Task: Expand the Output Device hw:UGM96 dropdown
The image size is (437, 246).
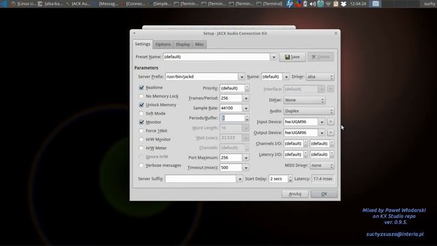Action: 322,133
